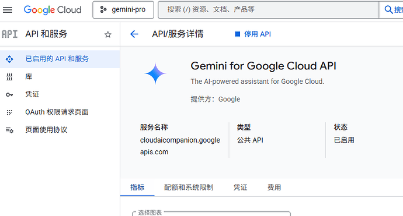Screen dimensions: 403x216
Task: Click the API 和服务 sidebar heading
Action: pos(46,34)
